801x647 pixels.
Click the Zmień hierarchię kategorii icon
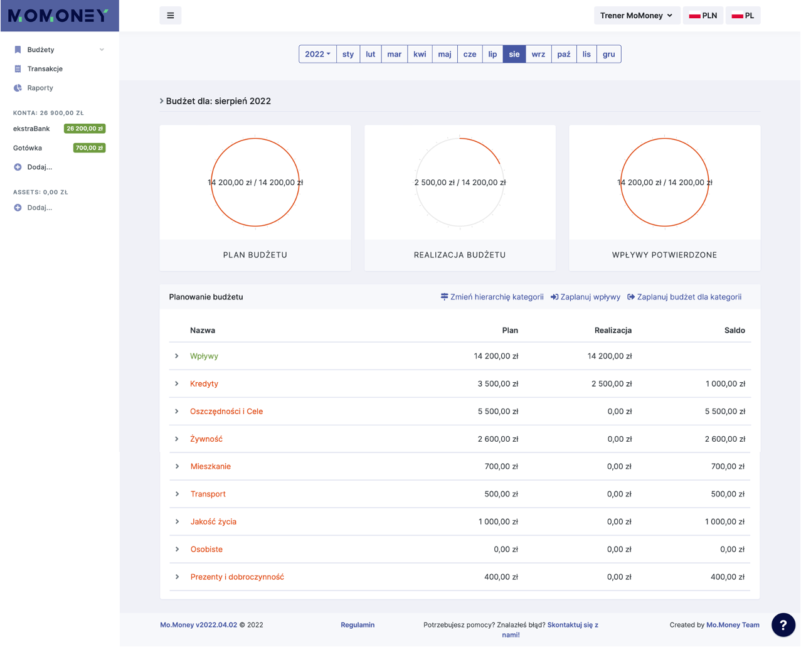[x=444, y=297]
